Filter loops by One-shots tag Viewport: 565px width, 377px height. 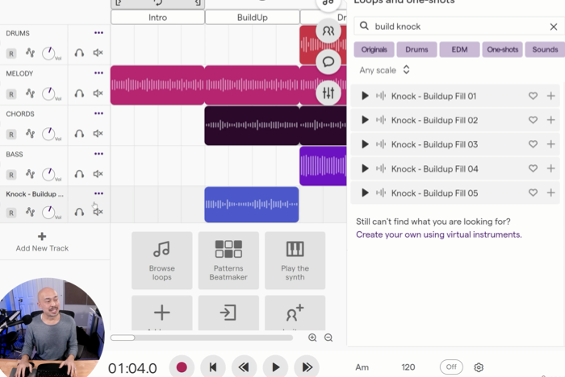tap(502, 49)
